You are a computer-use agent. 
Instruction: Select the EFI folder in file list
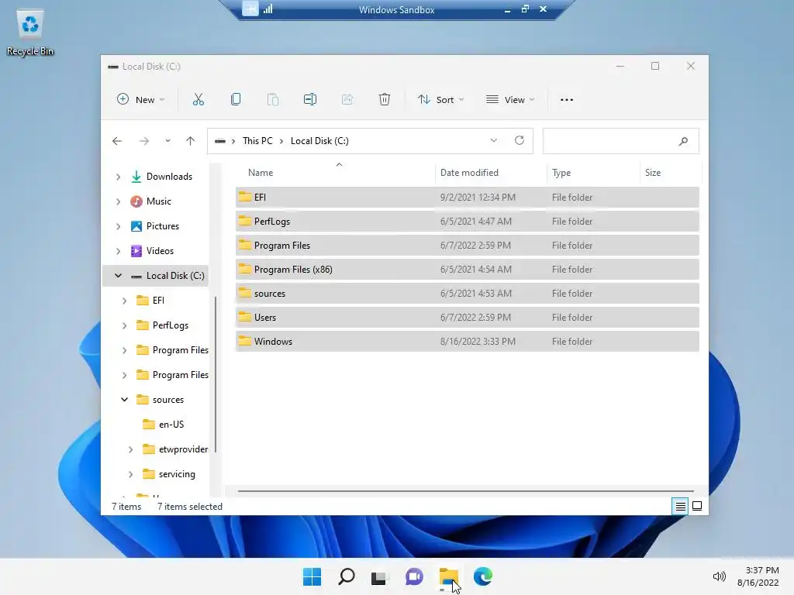467,198
